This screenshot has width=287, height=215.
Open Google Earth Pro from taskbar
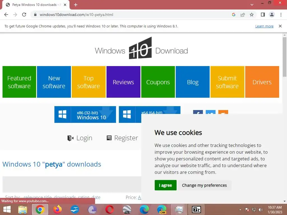pyautogui.click(x=127, y=209)
